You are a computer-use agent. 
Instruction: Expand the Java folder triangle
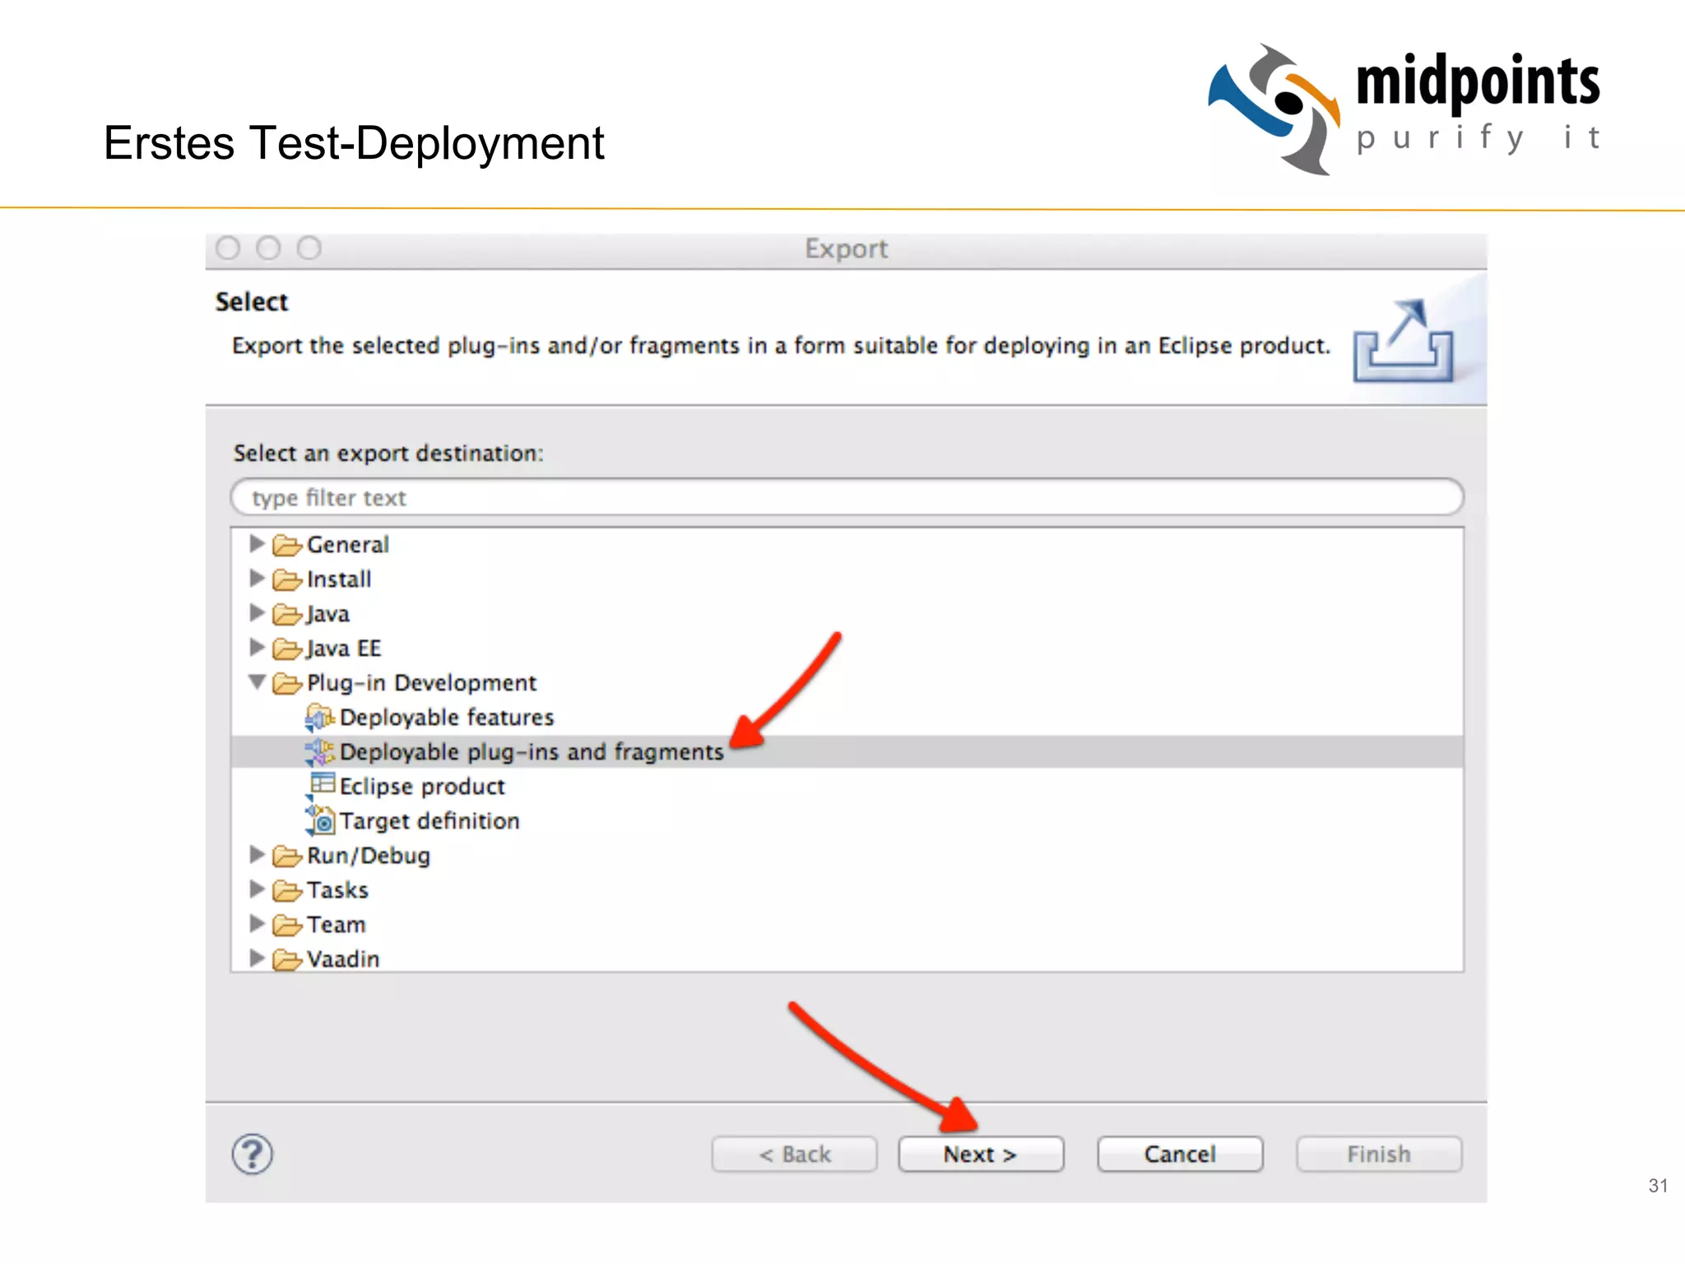pos(257,613)
